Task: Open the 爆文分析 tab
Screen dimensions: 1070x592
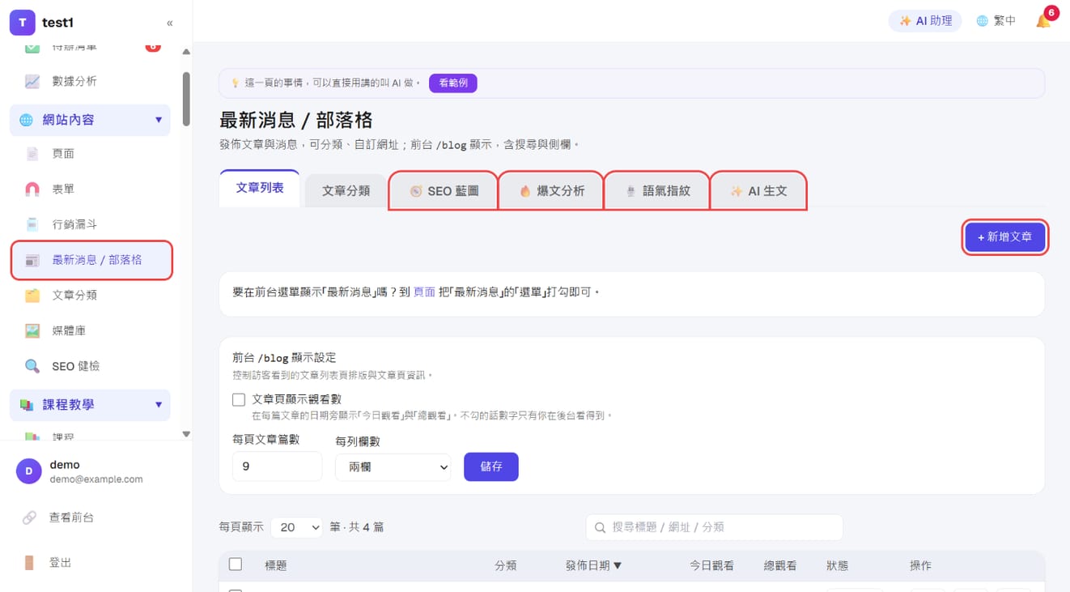Action: coord(550,191)
